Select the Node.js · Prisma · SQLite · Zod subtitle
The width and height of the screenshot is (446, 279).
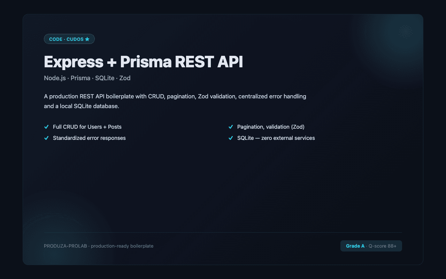pyautogui.click(x=87, y=78)
